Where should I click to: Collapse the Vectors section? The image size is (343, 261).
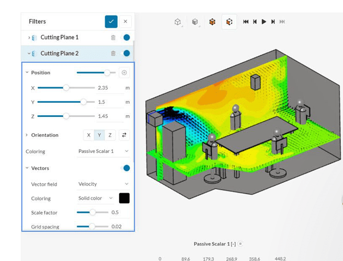[x=27, y=168]
